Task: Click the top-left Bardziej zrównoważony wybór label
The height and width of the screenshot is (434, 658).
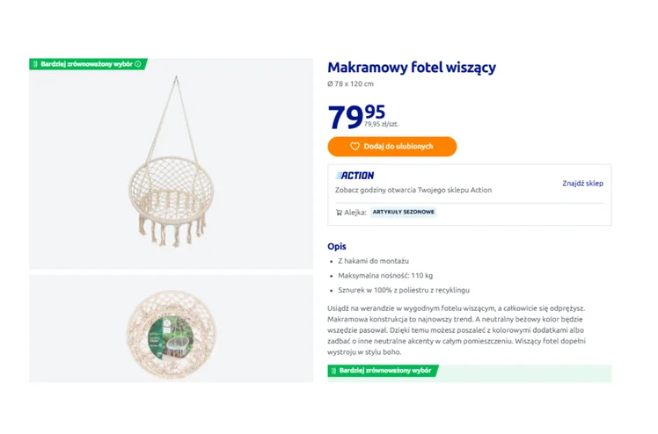Action: click(85, 64)
